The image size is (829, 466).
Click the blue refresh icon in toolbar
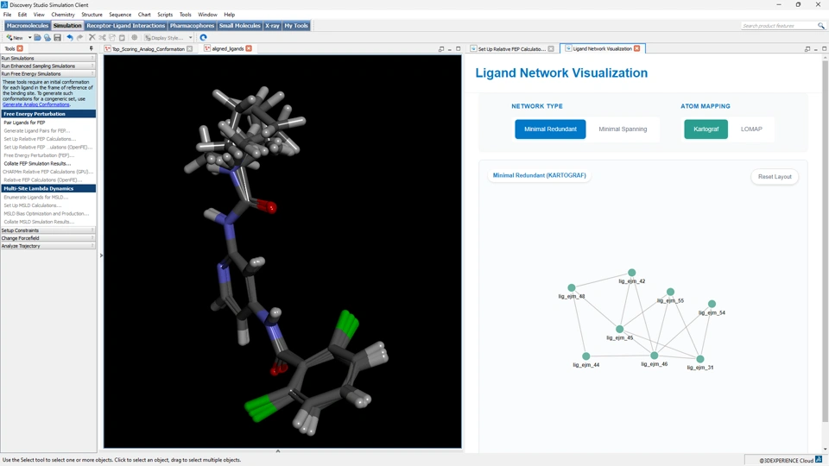(204, 38)
